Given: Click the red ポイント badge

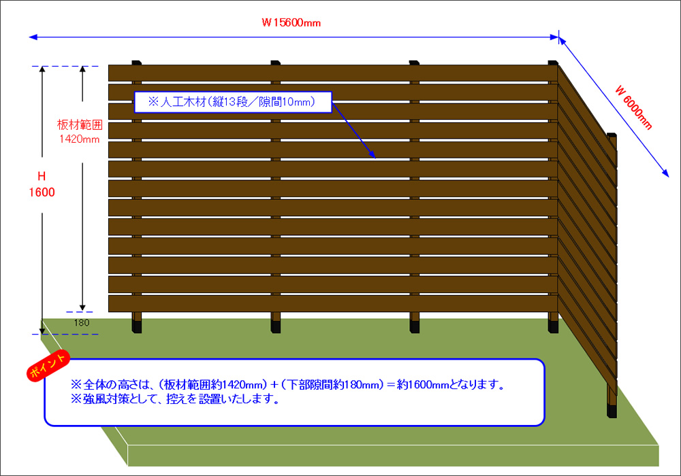Looking at the screenshot, I should tap(47, 365).
